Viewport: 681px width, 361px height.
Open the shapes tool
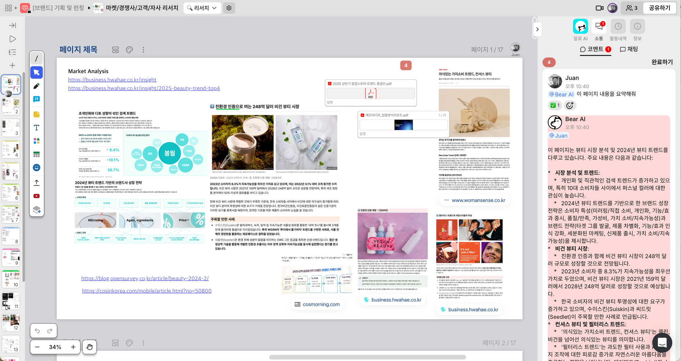[x=36, y=141]
